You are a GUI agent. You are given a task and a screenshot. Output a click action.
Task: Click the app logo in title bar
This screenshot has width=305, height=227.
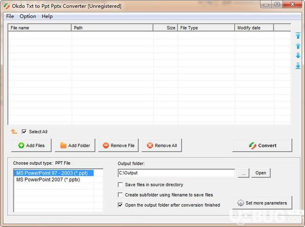click(7, 6)
